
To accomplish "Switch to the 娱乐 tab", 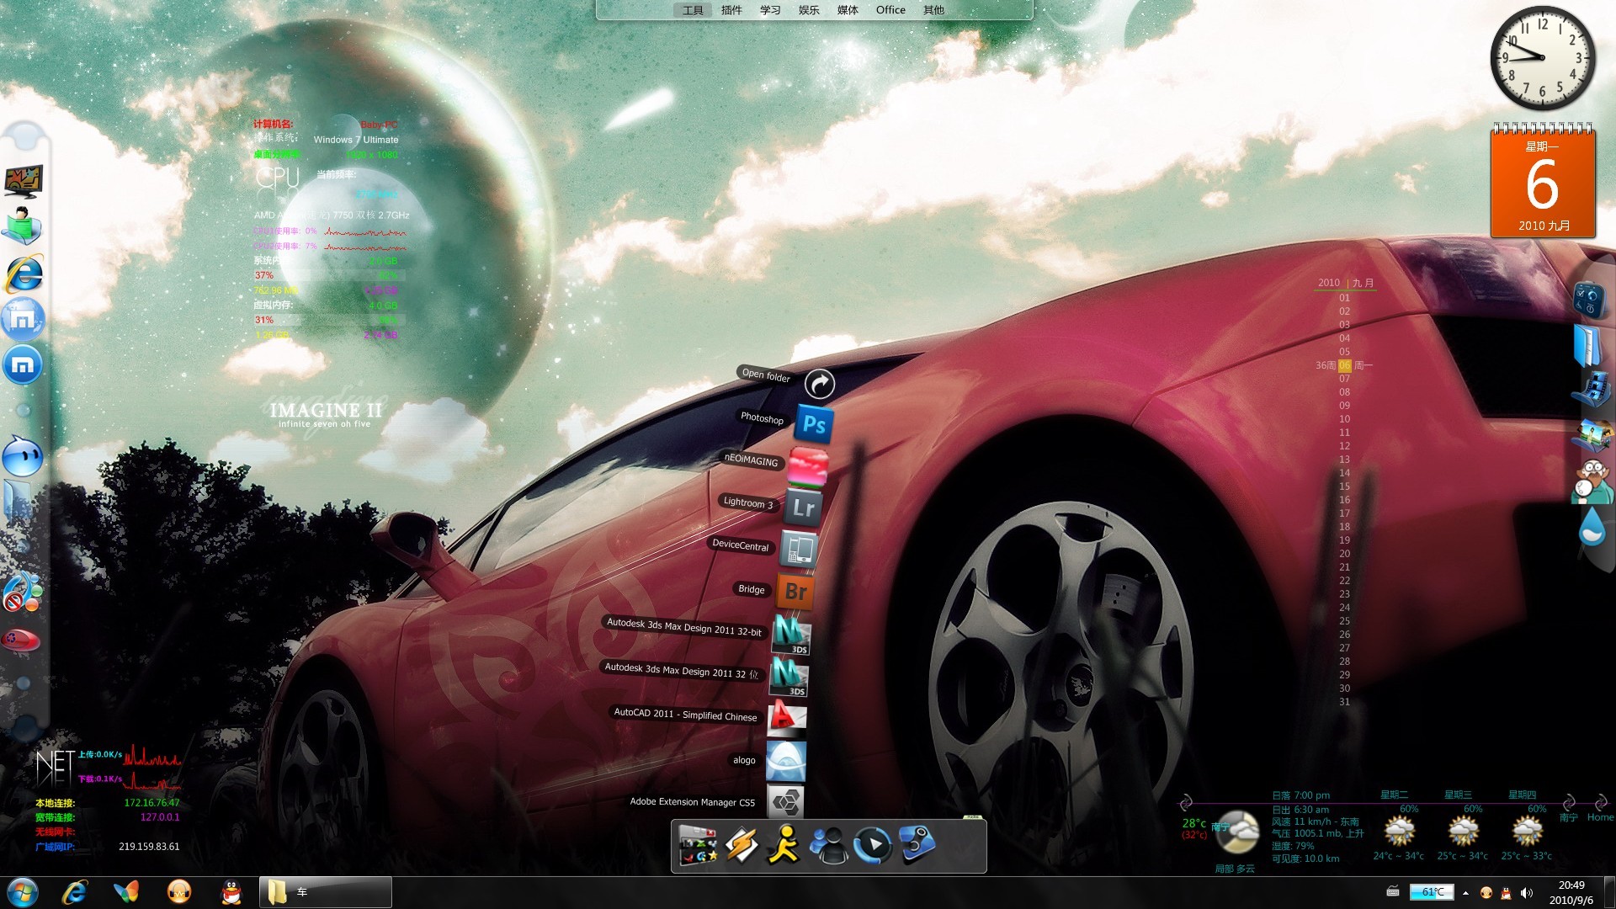I will point(809,10).
